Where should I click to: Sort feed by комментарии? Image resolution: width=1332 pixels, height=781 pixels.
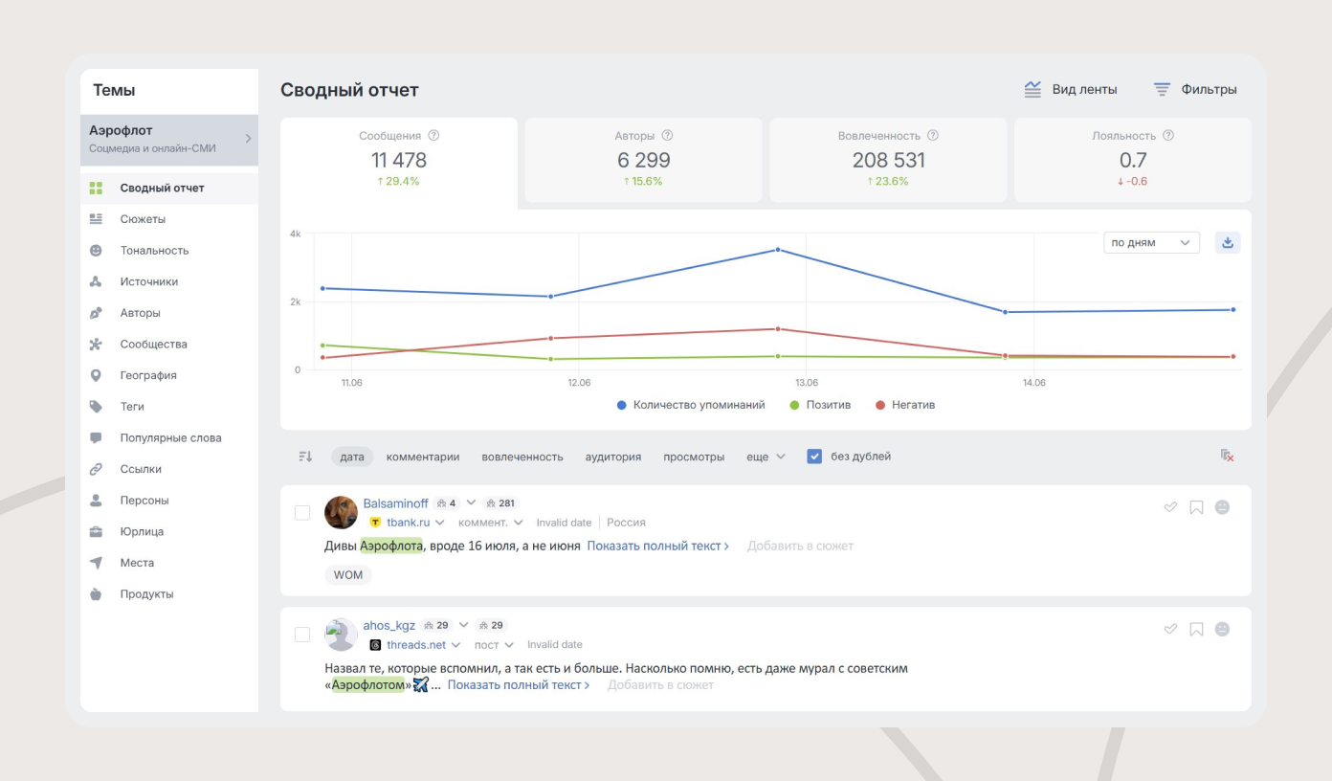423,457
